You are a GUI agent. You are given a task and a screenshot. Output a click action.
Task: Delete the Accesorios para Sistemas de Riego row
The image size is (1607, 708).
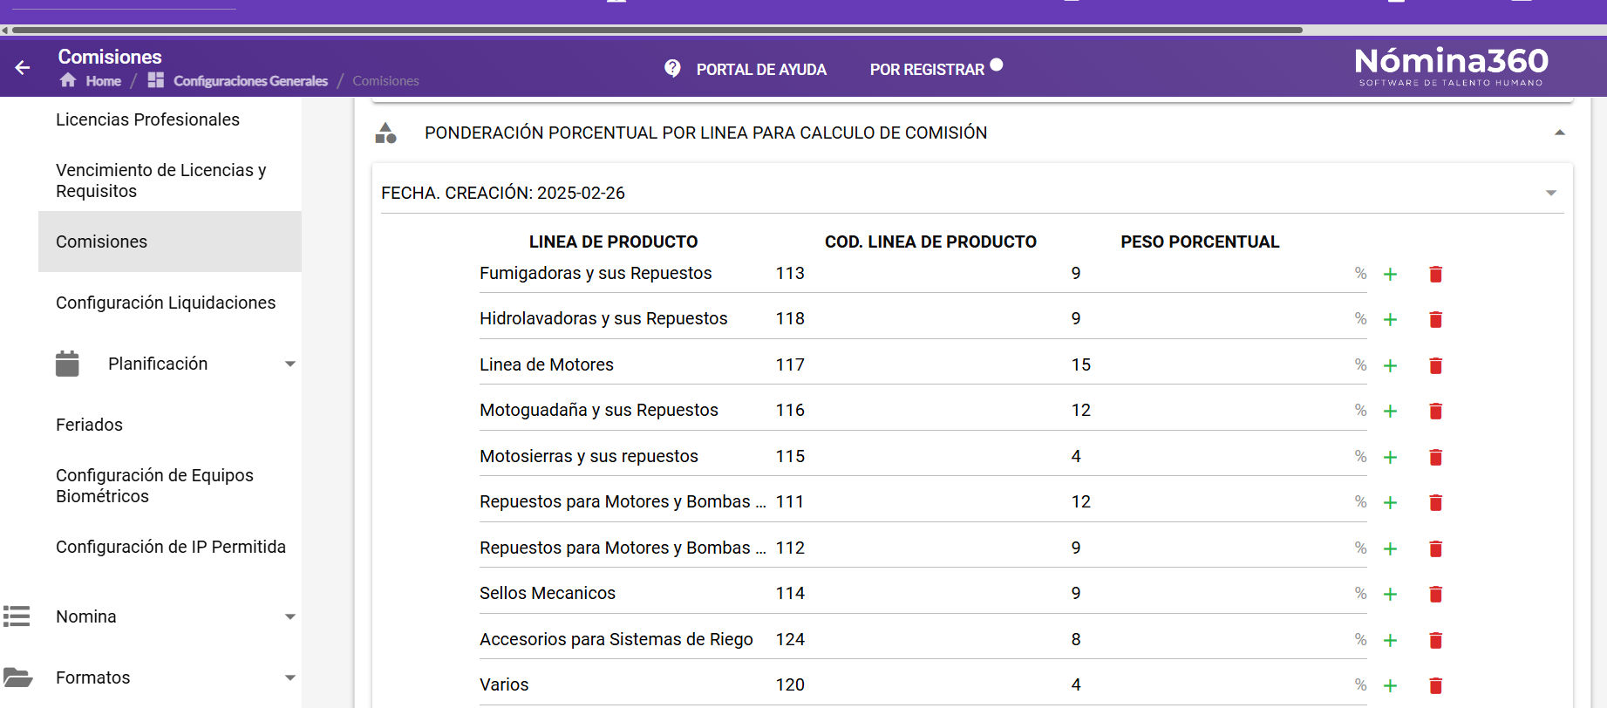point(1435,640)
